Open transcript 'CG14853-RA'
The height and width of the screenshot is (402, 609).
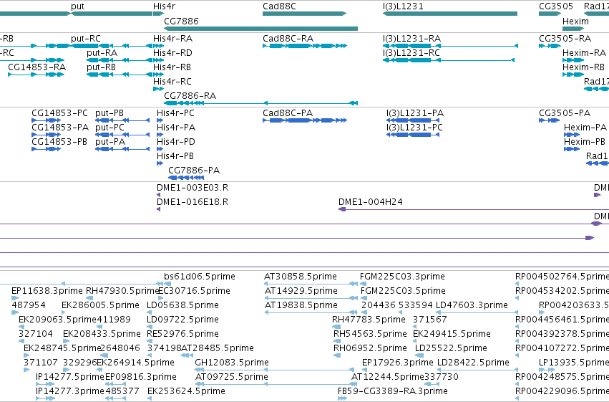pos(37,67)
